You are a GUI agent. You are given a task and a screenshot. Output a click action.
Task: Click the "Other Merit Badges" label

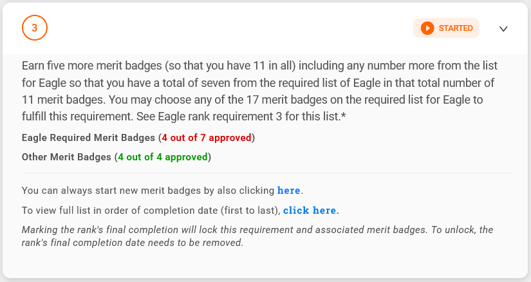[x=66, y=156]
